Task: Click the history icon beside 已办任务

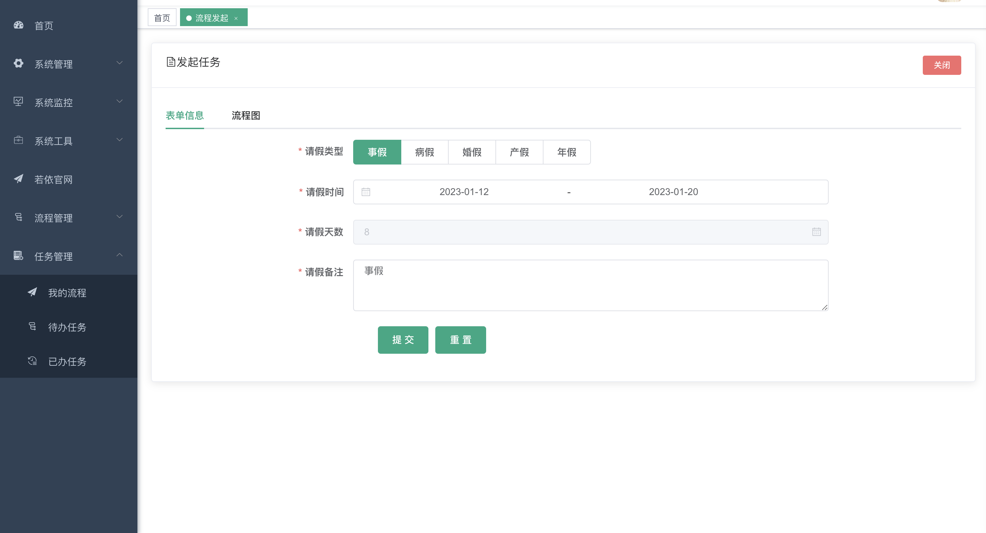Action: click(32, 361)
